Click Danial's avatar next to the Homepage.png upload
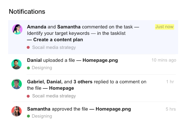The image size is (186, 127). point(17,64)
